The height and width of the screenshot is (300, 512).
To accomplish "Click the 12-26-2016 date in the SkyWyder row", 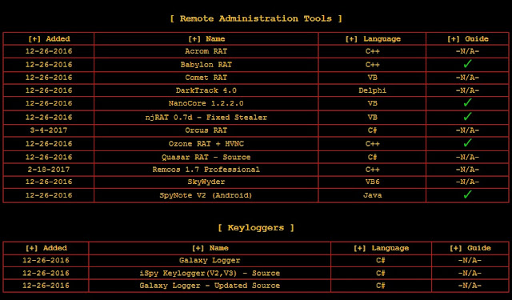I will coord(49,182).
